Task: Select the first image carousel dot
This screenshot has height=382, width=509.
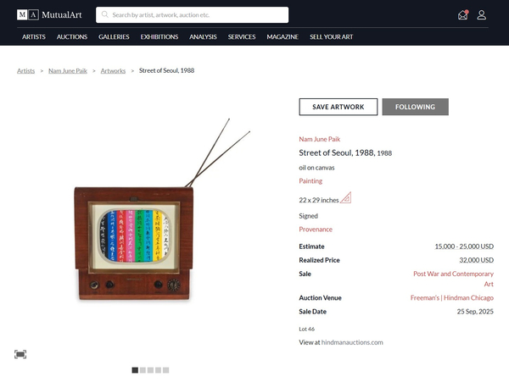Action: [135, 370]
